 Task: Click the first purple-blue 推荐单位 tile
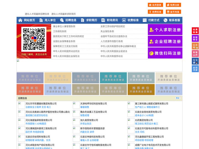30,78
